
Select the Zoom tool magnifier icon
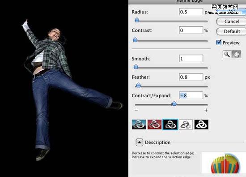(x=227, y=54)
